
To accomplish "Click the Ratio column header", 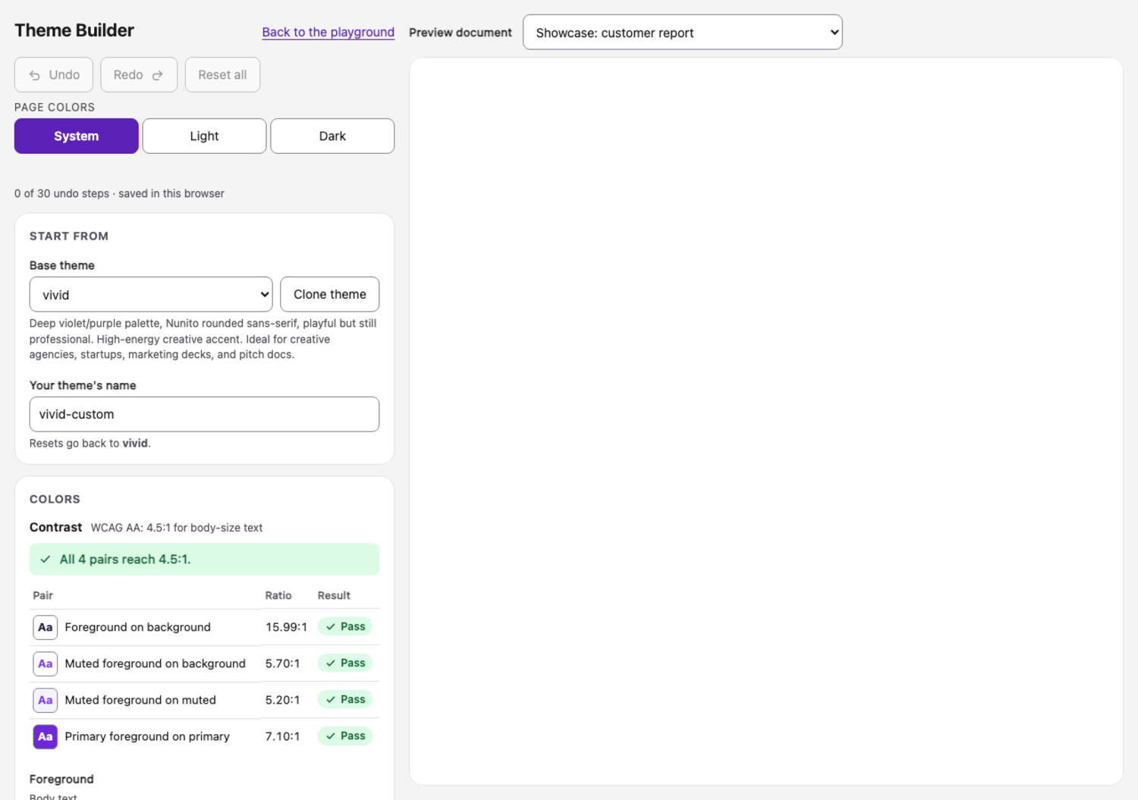I will (x=278, y=595).
